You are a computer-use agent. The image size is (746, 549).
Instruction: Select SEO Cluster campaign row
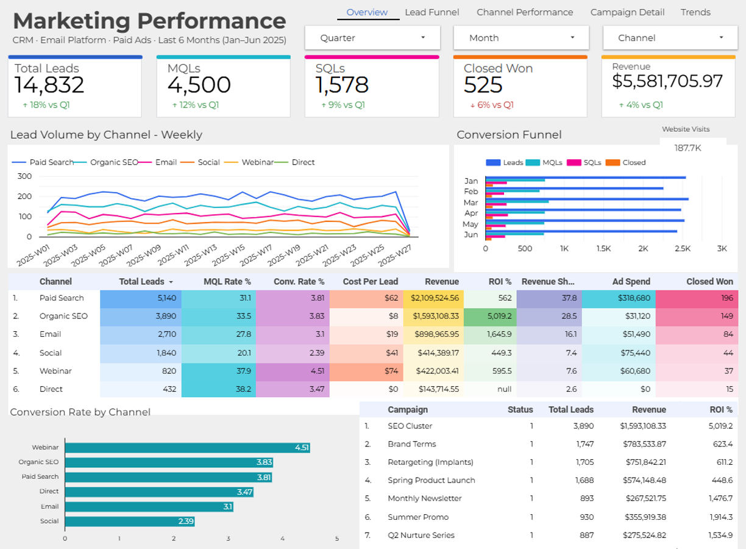coord(549,426)
